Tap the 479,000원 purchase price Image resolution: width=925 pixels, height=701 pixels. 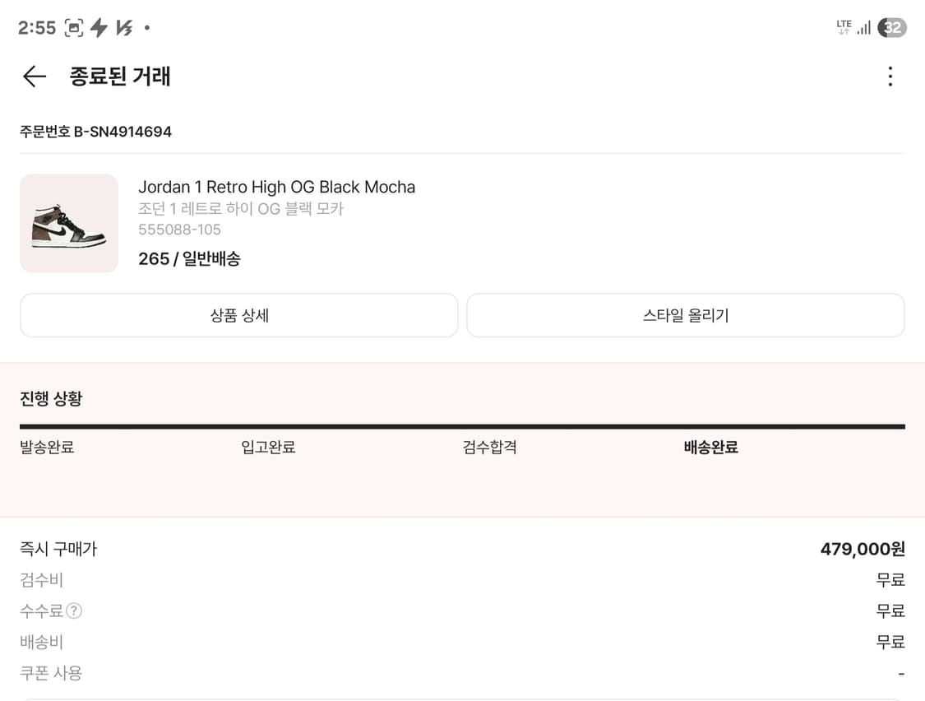click(862, 549)
